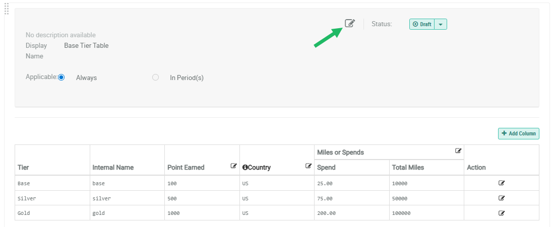
Task: Click the Spend value 75.00 cell
Action: click(327, 198)
